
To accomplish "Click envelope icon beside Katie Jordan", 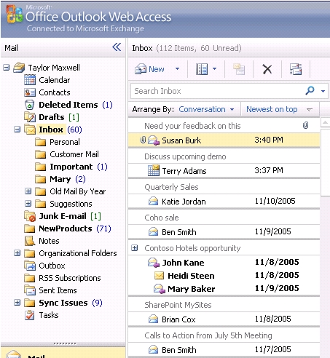I will coord(154,201).
